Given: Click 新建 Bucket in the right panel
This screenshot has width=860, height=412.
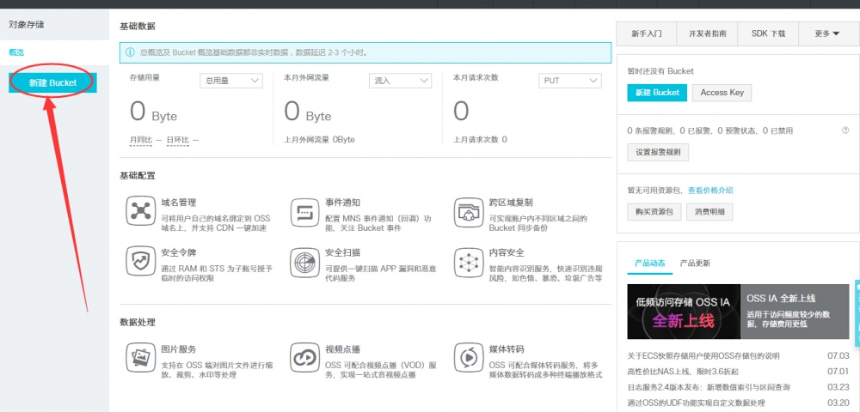Looking at the screenshot, I should pyautogui.click(x=657, y=93).
